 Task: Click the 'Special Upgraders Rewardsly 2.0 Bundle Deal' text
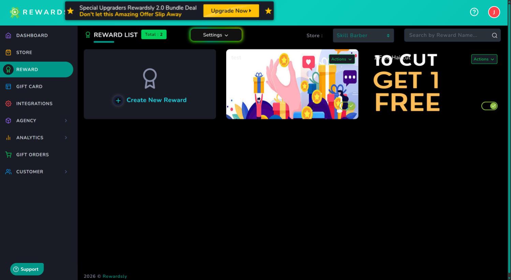click(138, 8)
